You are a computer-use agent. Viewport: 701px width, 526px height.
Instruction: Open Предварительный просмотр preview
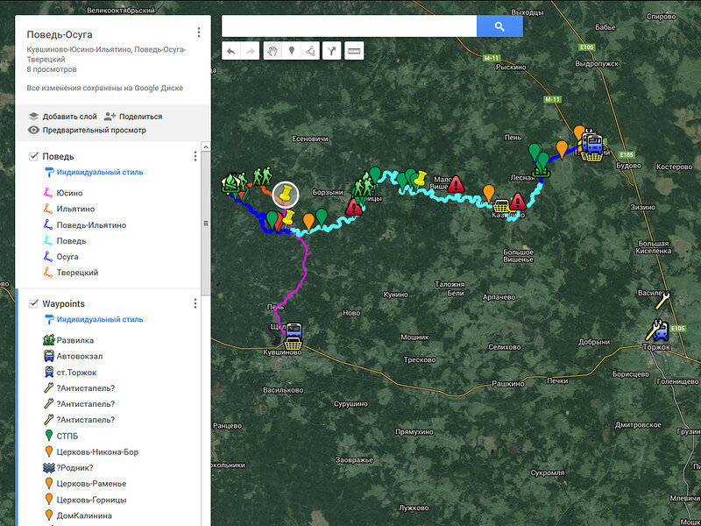pos(94,130)
